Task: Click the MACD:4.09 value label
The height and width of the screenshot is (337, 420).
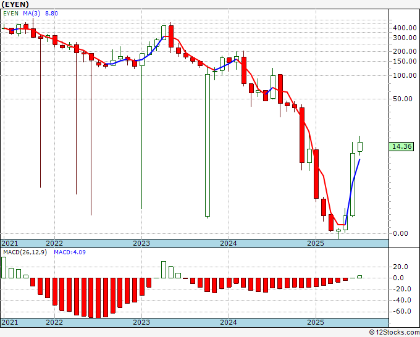Action: coord(70,252)
